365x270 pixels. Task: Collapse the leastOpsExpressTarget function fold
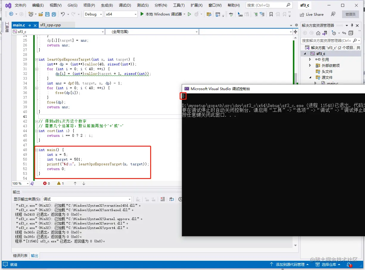(36, 59)
